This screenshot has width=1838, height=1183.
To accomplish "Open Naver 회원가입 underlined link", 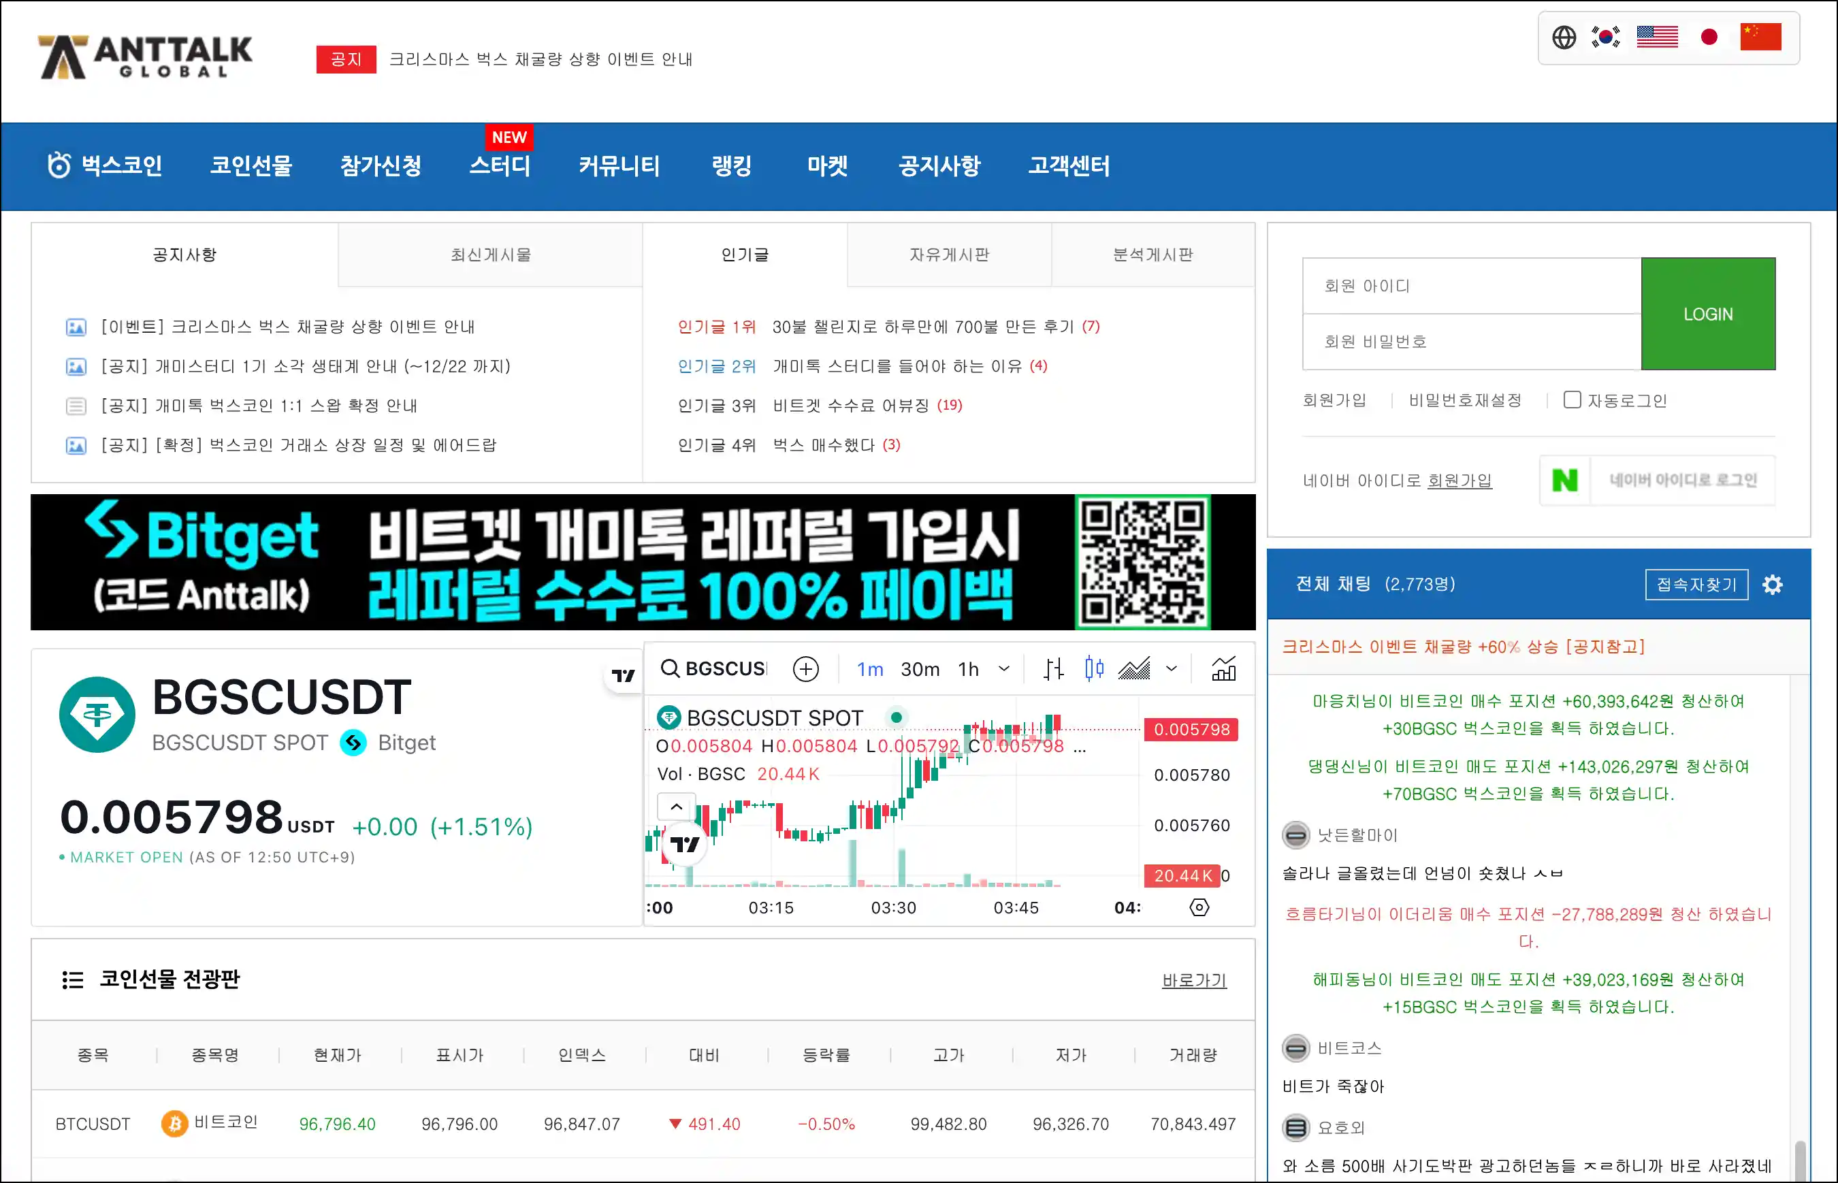I will 1460,481.
